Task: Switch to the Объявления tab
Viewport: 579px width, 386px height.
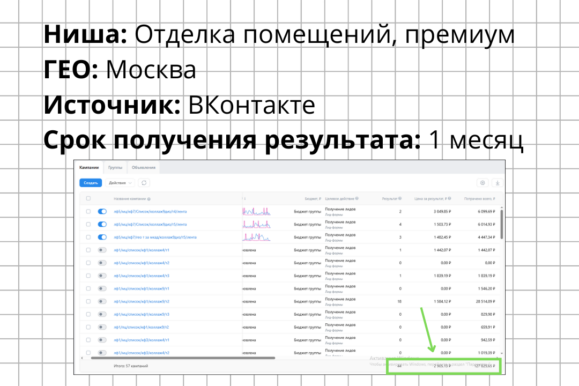Action: click(x=144, y=167)
